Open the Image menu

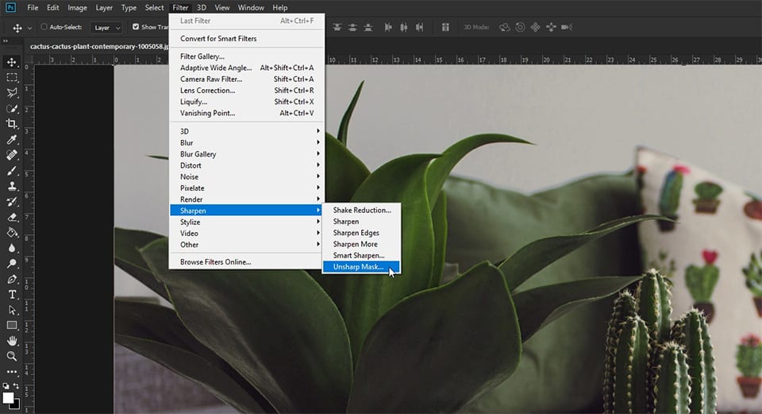(77, 7)
